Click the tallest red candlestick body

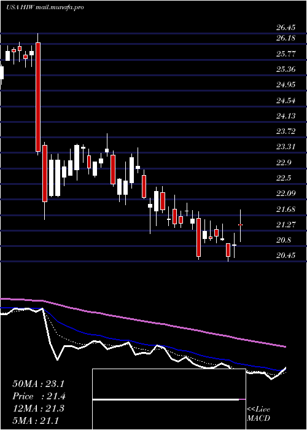pos(38,97)
